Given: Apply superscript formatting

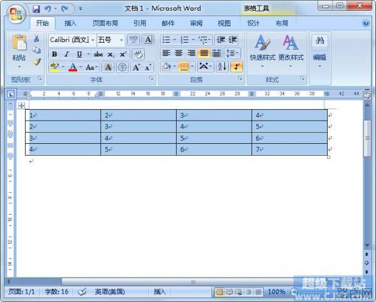Looking at the screenshot, I should click(x=123, y=54).
